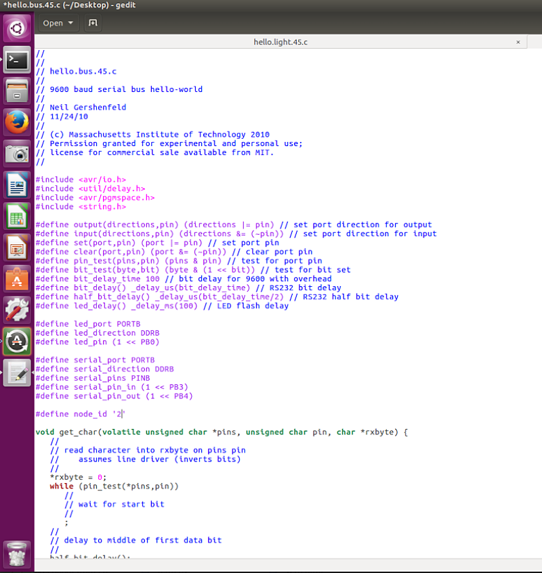Click the '#include <avr/pgmspace.h>' line
The width and height of the screenshot is (542, 573).
coord(95,198)
